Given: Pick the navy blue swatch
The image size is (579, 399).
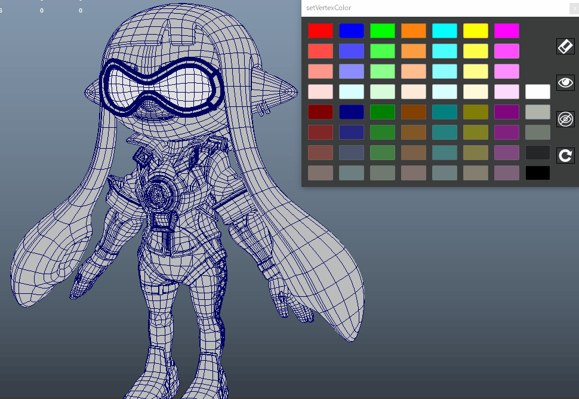Looking at the screenshot, I should [352, 112].
